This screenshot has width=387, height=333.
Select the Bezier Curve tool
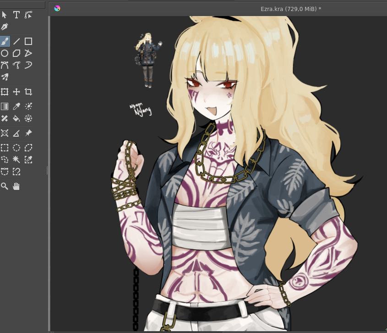[5, 65]
